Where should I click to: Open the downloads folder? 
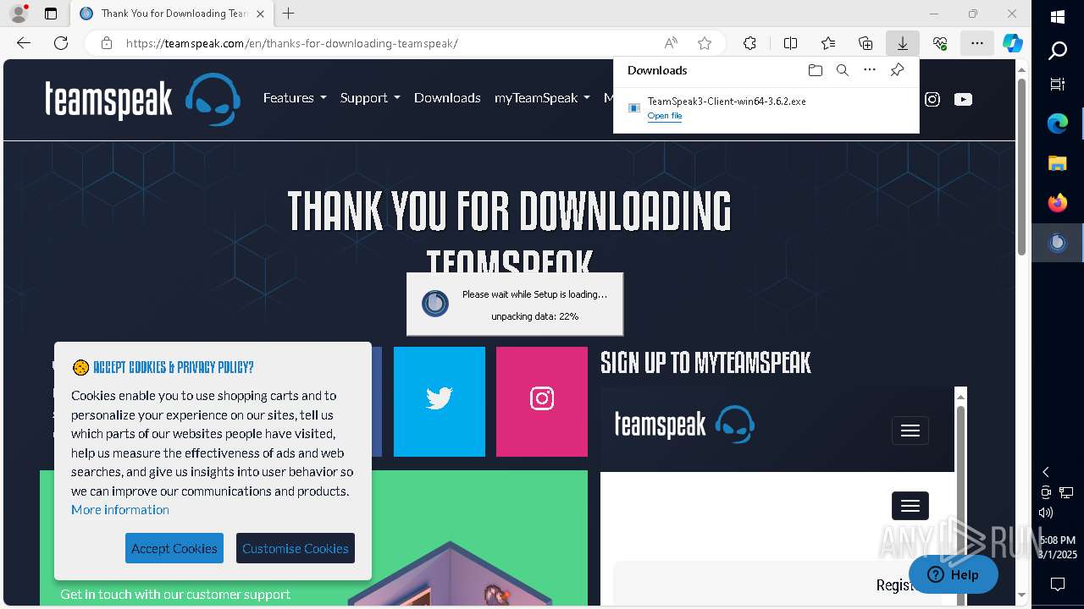click(x=816, y=70)
